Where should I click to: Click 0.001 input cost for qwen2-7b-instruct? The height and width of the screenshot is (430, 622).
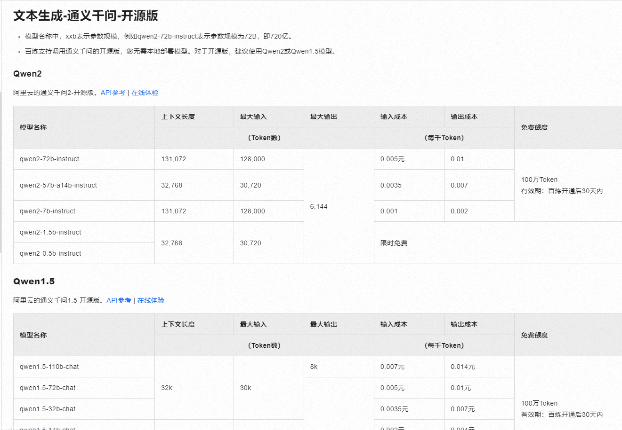pos(389,211)
